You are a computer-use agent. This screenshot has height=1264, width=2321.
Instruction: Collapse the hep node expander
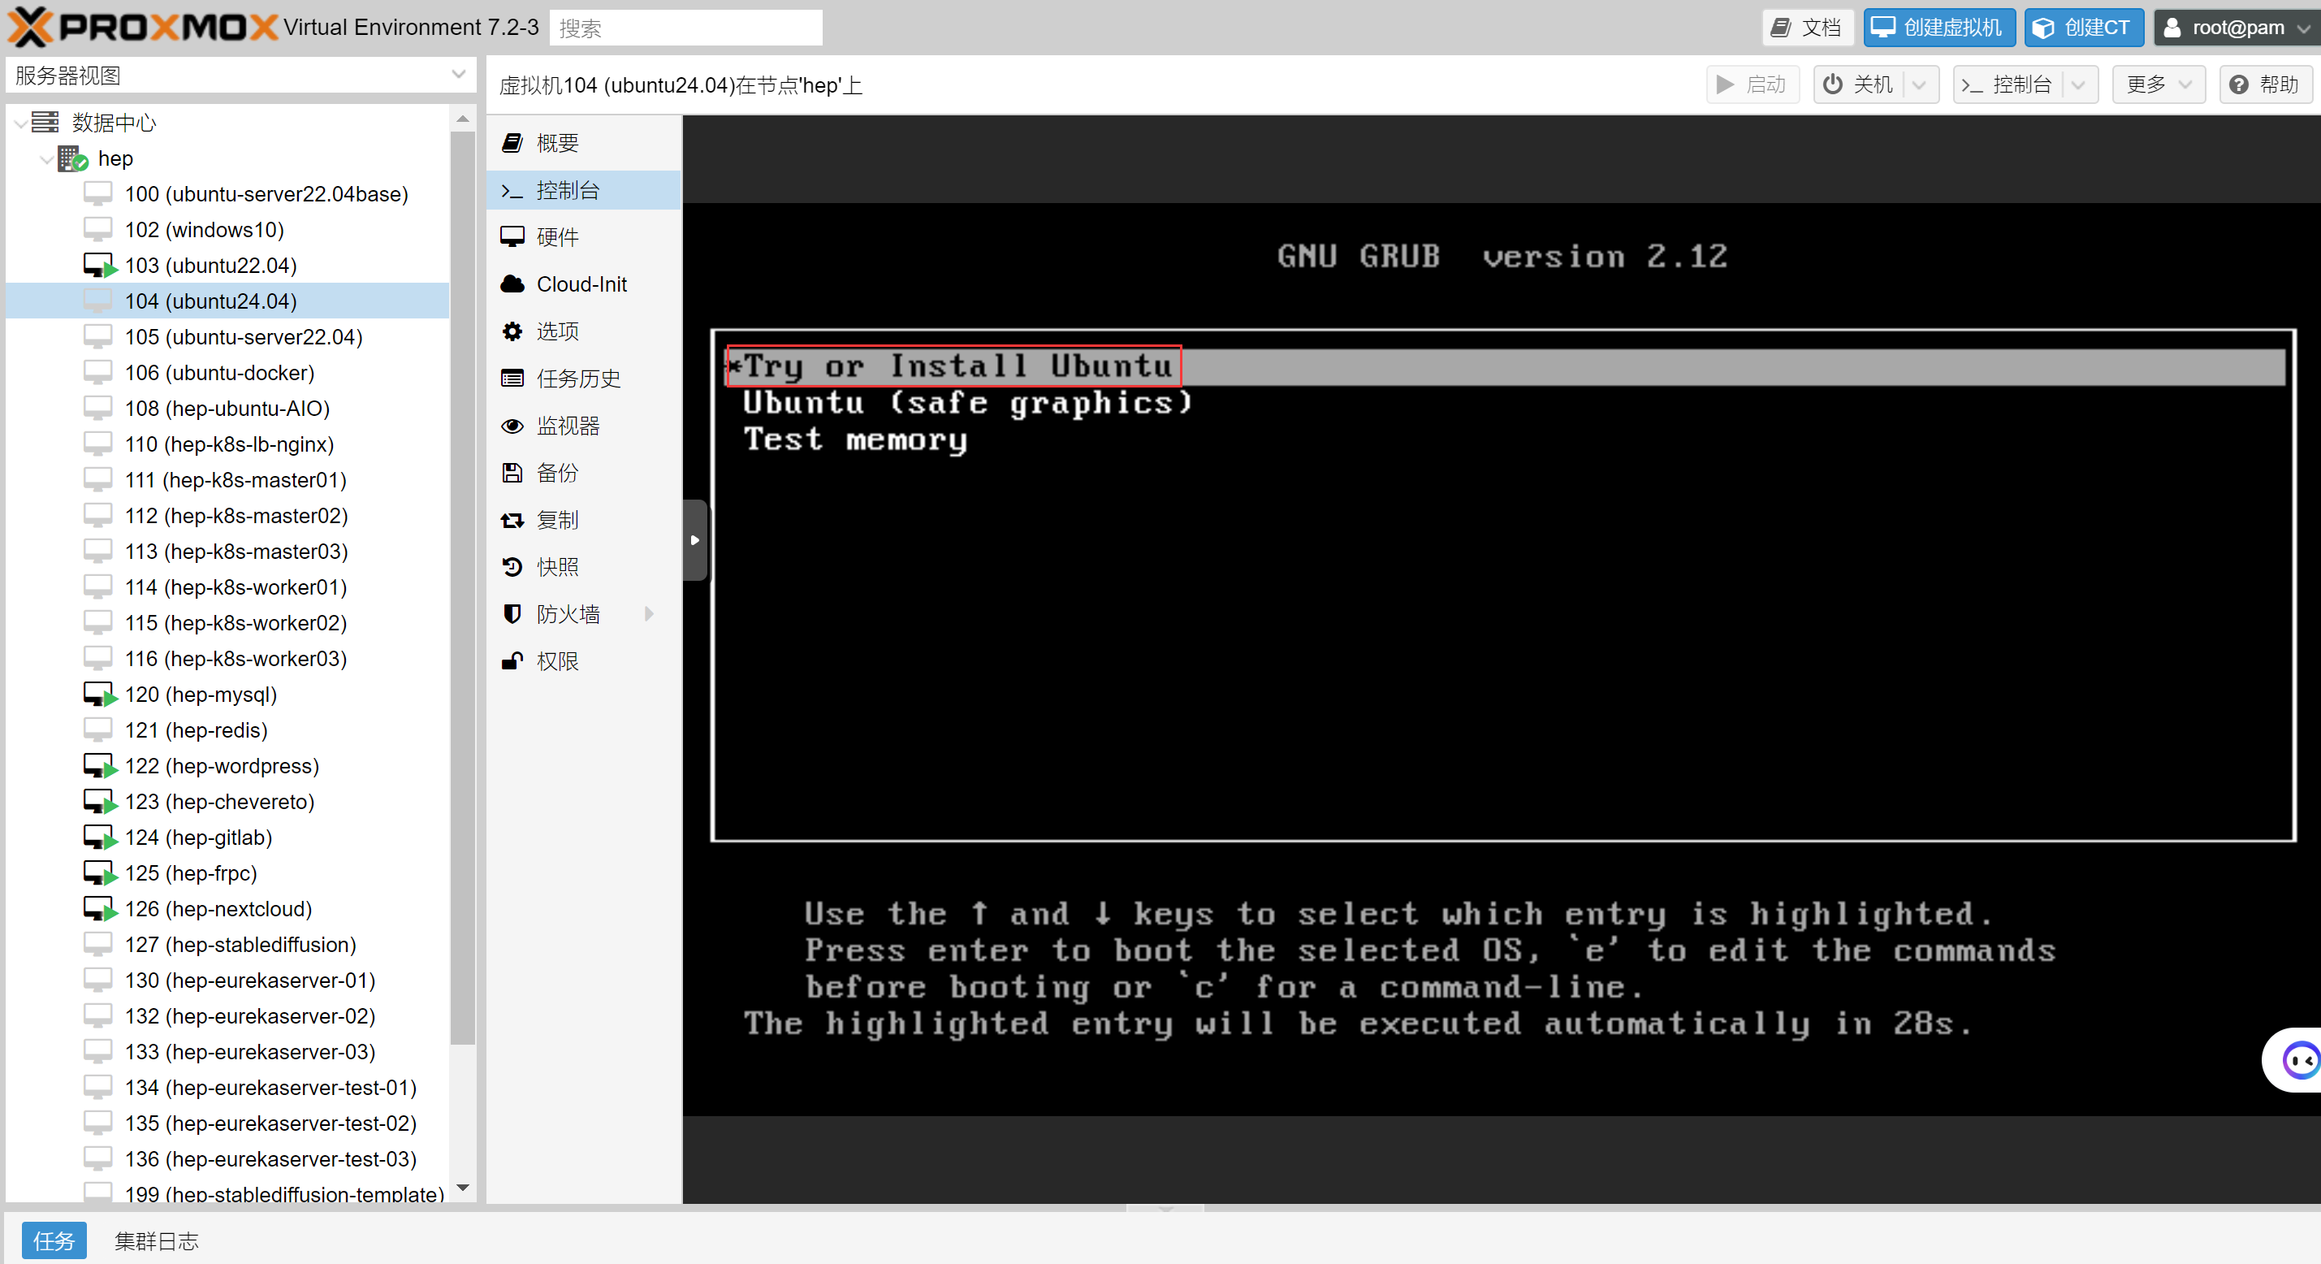pos(46,158)
